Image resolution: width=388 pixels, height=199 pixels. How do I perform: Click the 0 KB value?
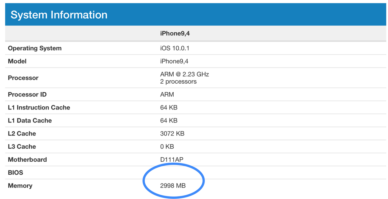tap(167, 147)
